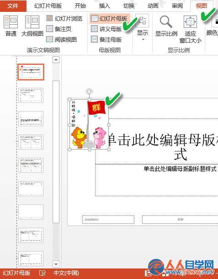Click the thumbnail pane scroll up arrow

click(56, 59)
